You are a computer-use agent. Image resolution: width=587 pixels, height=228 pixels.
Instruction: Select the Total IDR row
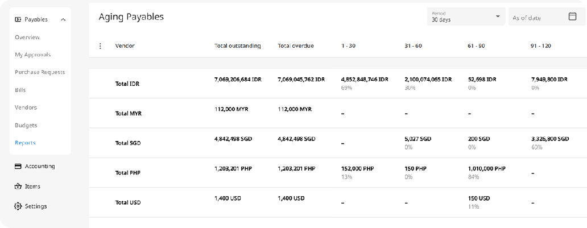point(127,84)
